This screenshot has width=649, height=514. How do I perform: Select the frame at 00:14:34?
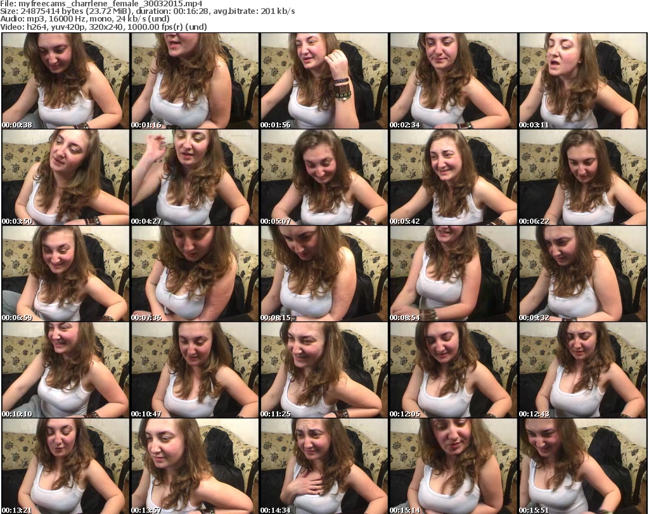[x=324, y=466]
